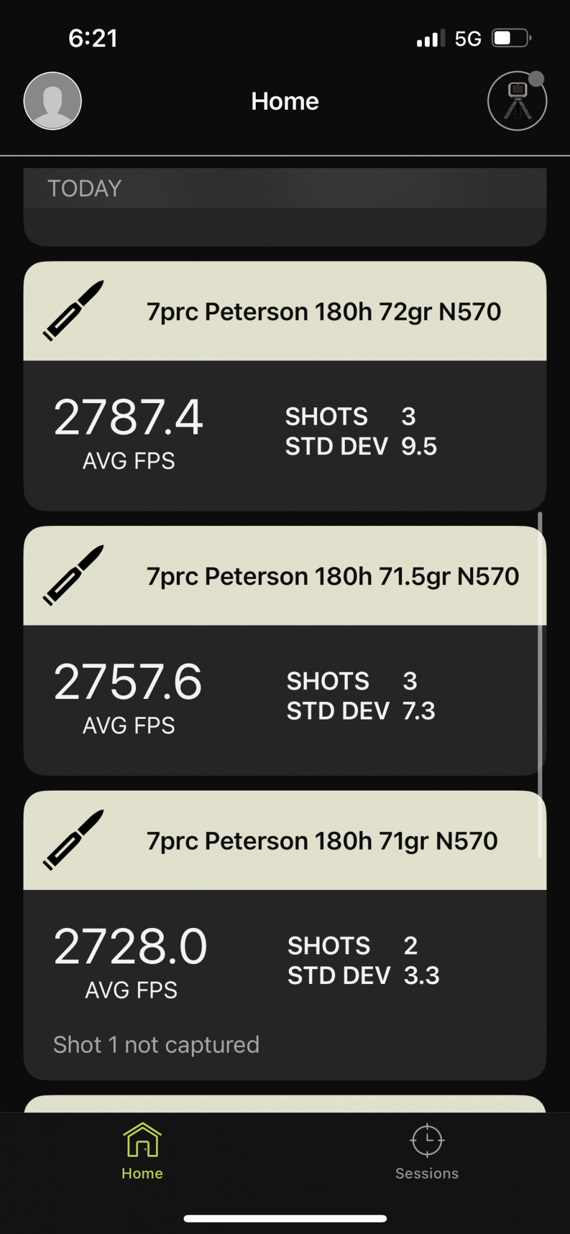Open the user profile avatar
This screenshot has height=1234, width=570.
(52, 101)
